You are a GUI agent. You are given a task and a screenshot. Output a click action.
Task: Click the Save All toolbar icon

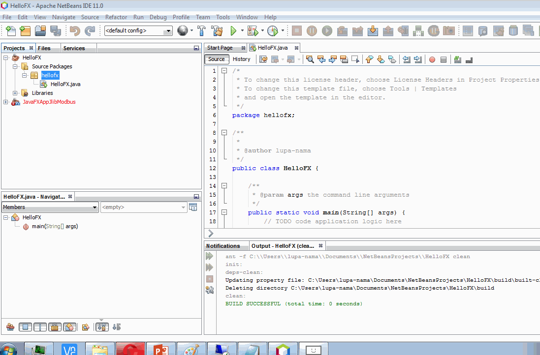(x=56, y=31)
